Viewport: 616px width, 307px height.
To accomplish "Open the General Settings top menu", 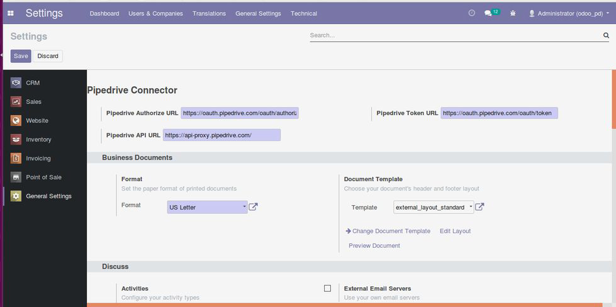I will [258, 13].
